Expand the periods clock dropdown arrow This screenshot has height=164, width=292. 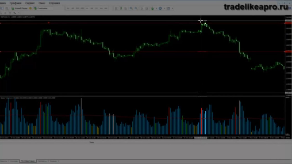tap(164, 8)
